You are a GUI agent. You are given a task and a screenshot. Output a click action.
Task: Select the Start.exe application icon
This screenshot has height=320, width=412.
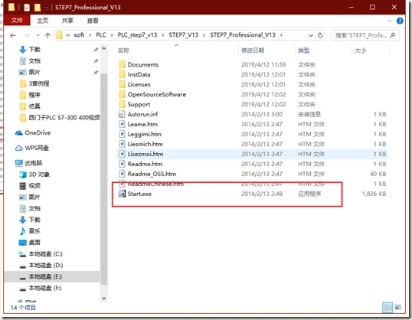122,194
